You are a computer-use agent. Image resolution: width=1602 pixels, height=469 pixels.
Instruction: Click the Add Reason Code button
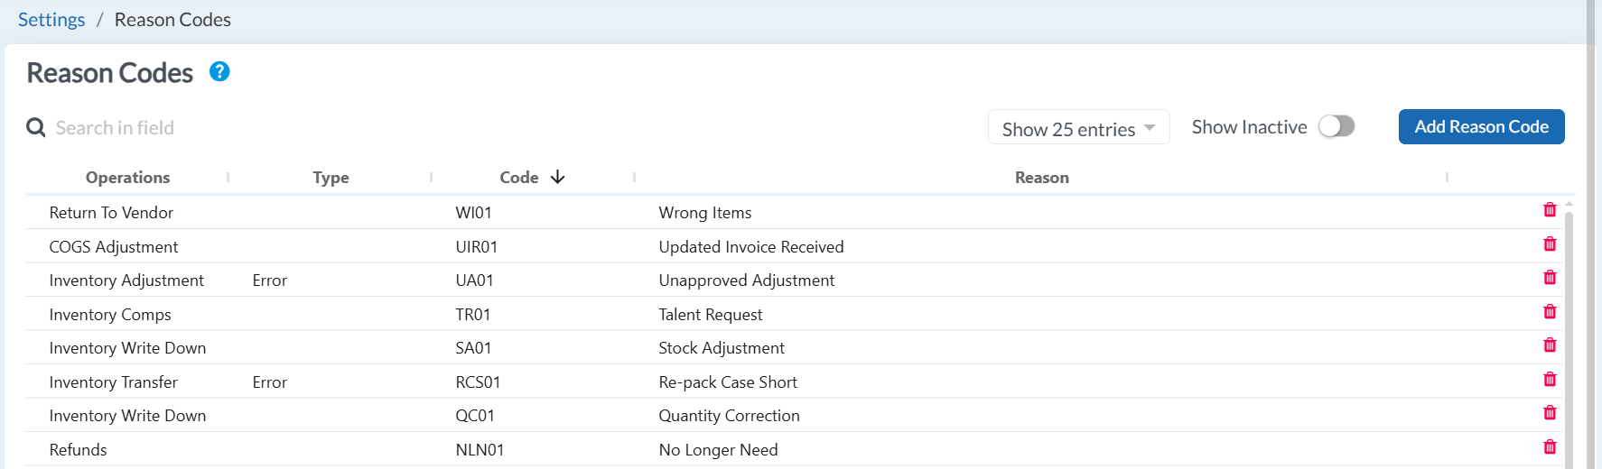pyautogui.click(x=1481, y=127)
